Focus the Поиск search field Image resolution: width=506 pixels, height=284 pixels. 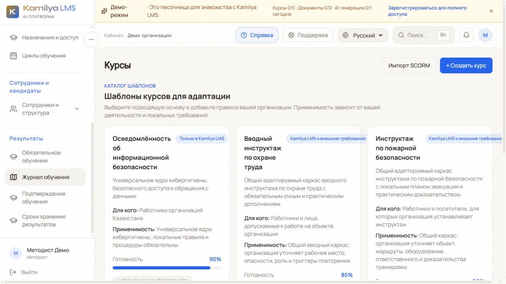pos(424,35)
